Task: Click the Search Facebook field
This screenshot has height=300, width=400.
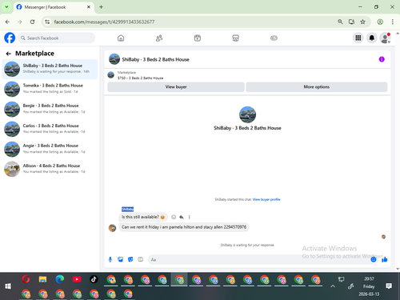Action: tap(57, 38)
